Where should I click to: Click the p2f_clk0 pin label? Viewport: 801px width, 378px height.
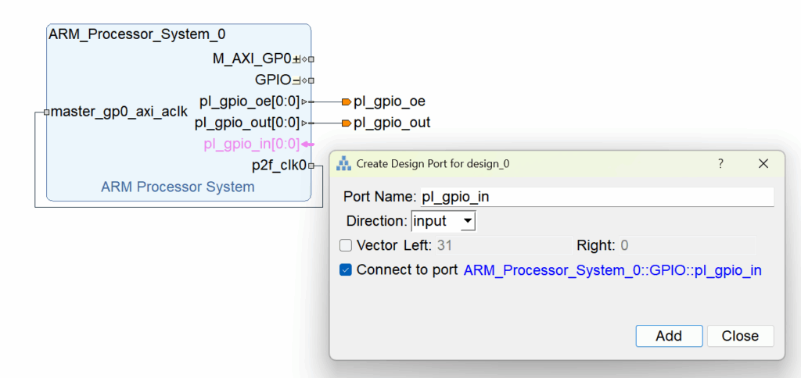coord(279,166)
